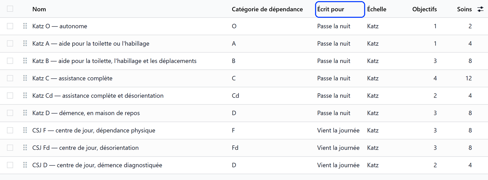Click the drag handle next to Katz Cd
488x180 pixels.
pos(25,95)
